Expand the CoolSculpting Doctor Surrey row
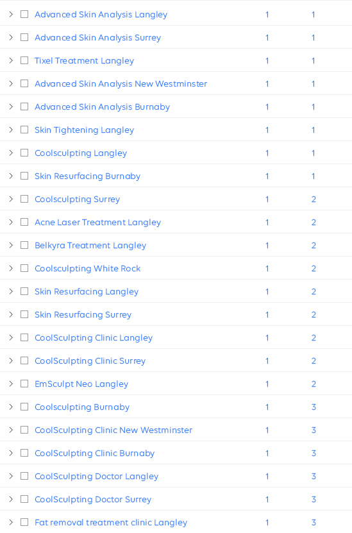Screen dimensions: 352x533 pyautogui.click(x=11, y=500)
